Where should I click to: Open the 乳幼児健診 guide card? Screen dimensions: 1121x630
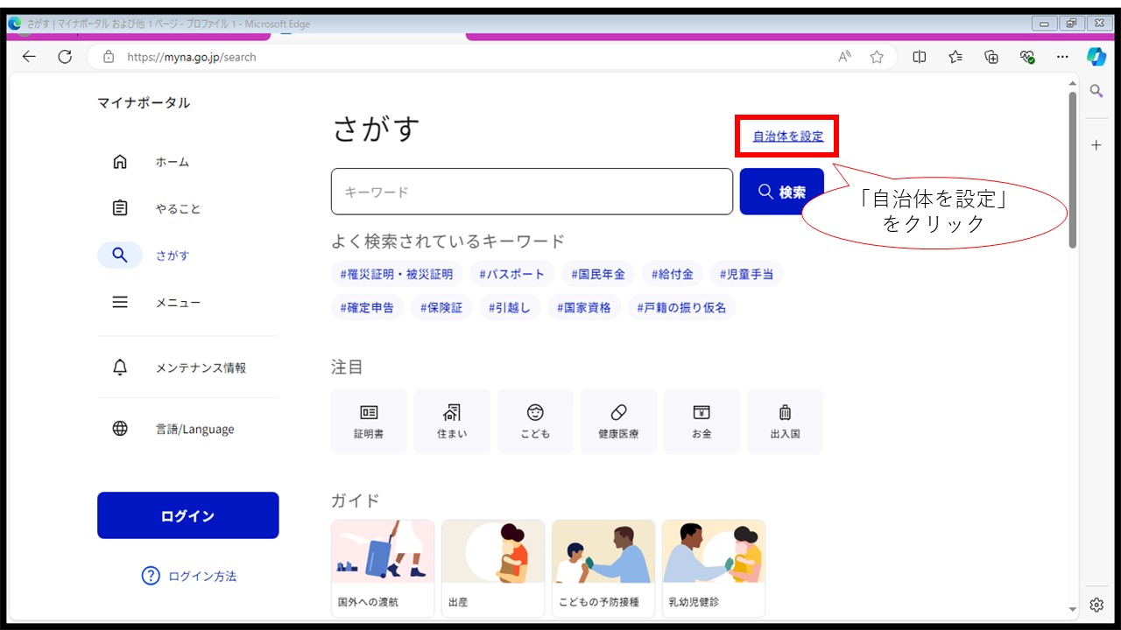[x=714, y=569]
